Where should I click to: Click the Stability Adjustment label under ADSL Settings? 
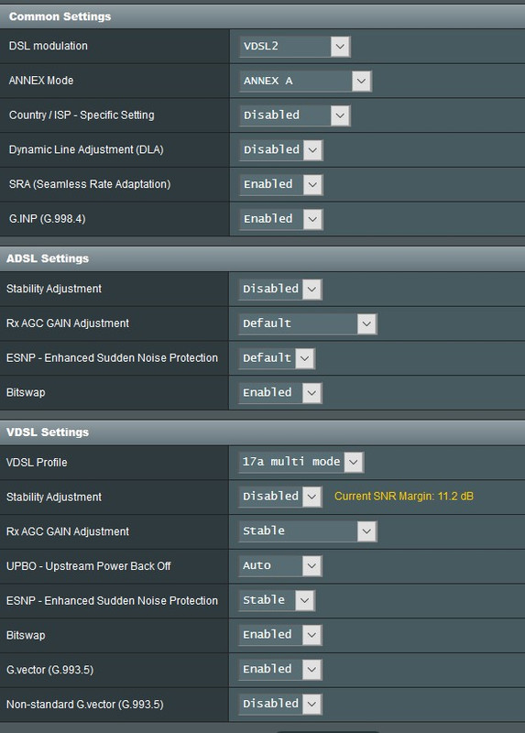point(54,289)
